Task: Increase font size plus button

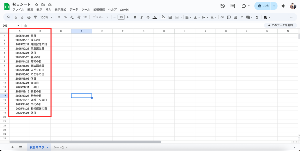Action: [128, 17]
